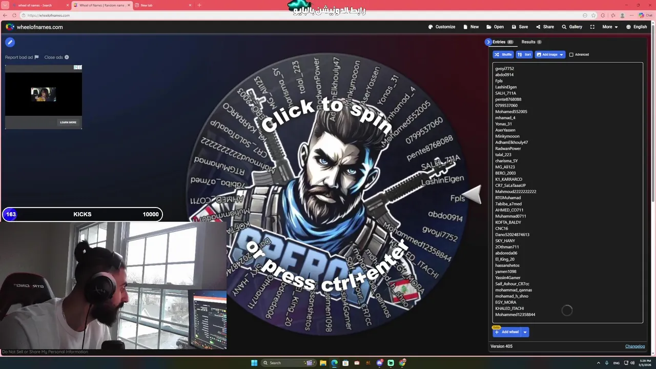Shuffle the wheel entries
Image resolution: width=656 pixels, height=369 pixels.
tap(503, 54)
